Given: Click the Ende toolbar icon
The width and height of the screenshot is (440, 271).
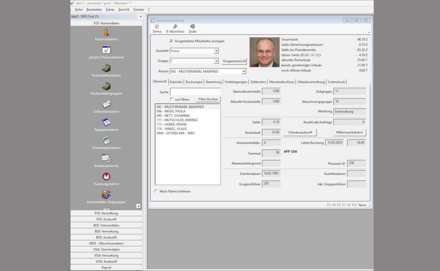Looking at the screenshot, I should click(192, 27).
